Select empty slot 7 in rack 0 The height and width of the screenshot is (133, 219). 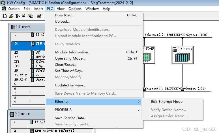[x=28, y=93]
